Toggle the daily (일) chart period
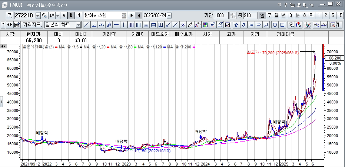345x167 pixels. point(262,16)
